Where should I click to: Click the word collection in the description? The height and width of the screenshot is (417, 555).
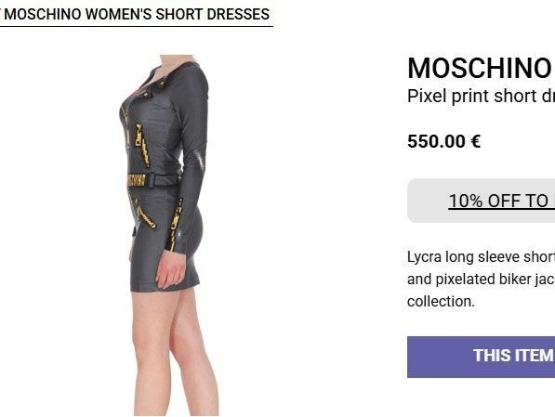441,302
